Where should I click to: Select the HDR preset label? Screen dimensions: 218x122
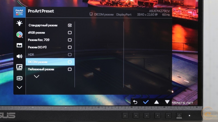(x=31, y=55)
